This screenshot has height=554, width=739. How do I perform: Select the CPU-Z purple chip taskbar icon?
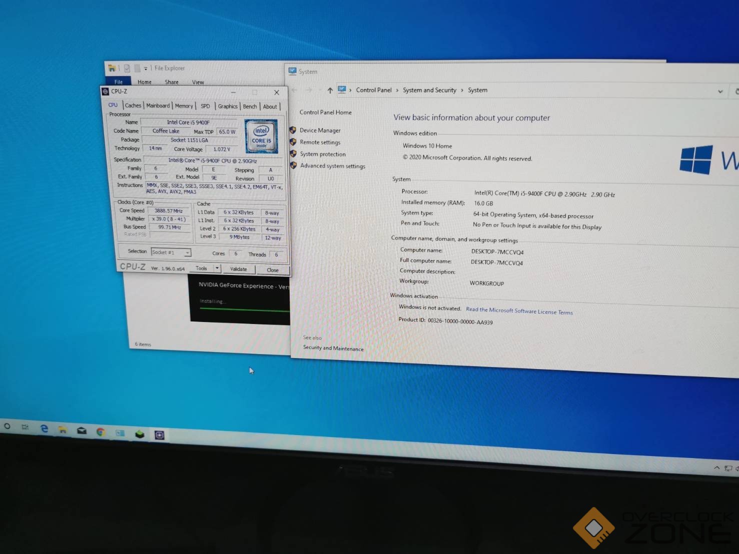(160, 435)
